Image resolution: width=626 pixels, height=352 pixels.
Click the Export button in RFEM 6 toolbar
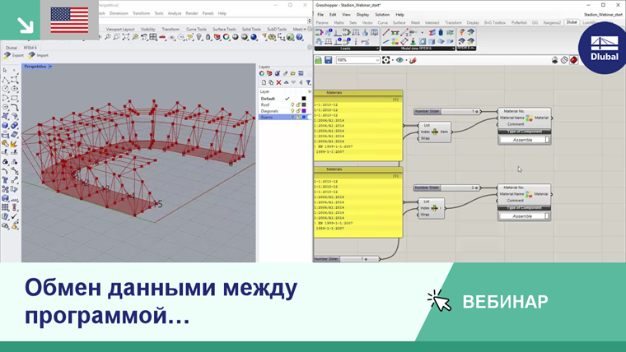pos(14,55)
